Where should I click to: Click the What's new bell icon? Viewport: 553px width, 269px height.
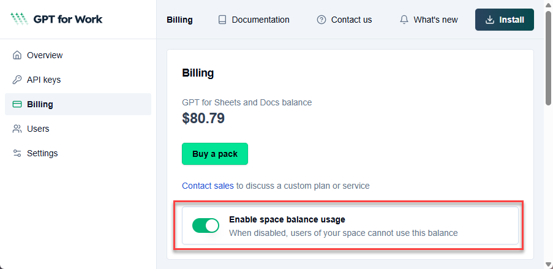404,20
